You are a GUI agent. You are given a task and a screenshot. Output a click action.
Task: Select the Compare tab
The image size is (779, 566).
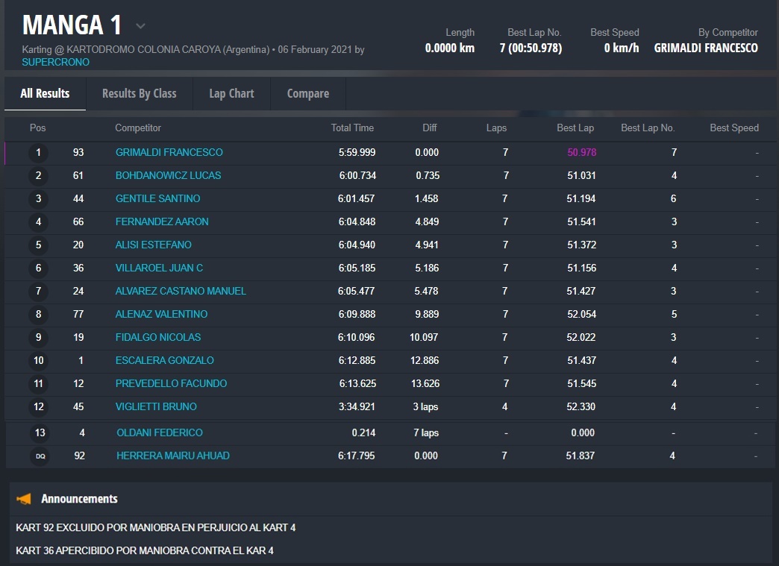307,93
